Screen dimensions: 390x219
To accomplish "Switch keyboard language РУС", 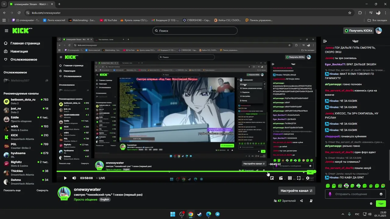I will (x=357, y=214).
